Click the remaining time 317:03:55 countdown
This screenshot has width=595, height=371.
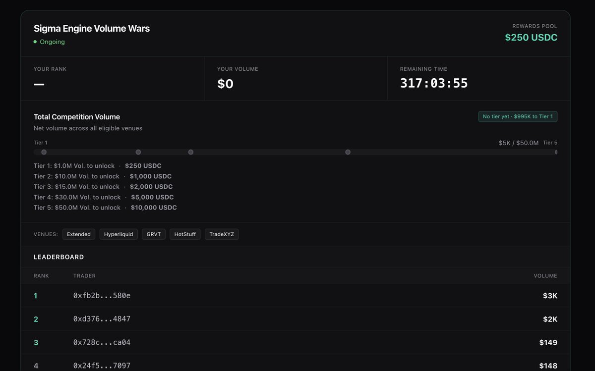click(434, 83)
